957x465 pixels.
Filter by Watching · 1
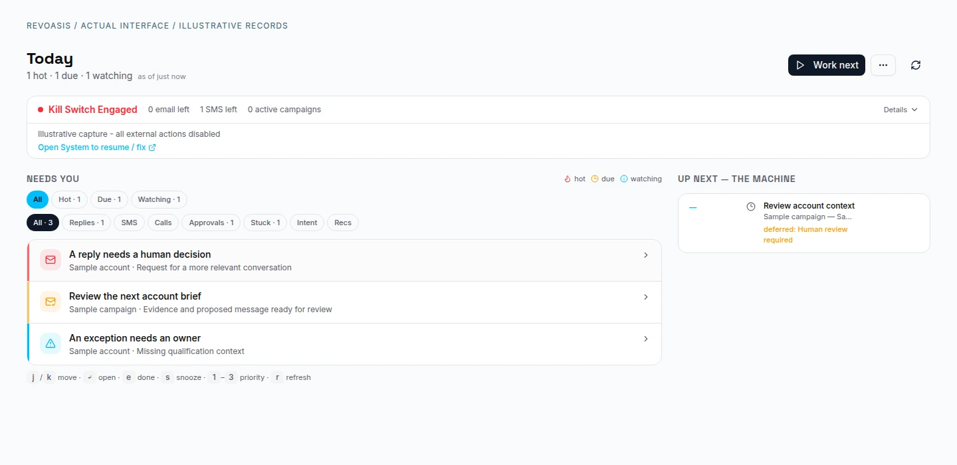tap(159, 199)
